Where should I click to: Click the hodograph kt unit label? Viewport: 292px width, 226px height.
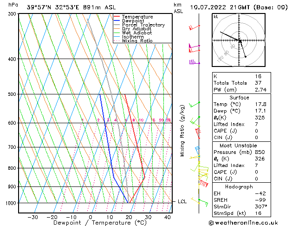tap(216, 17)
